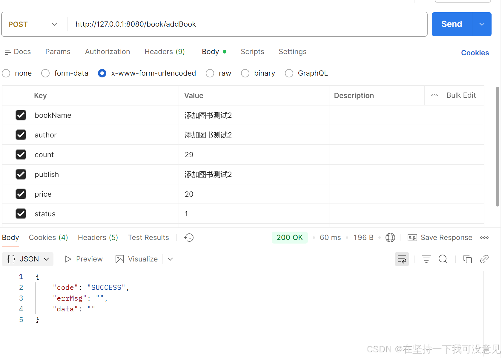Click the bookName key cell
This screenshot has width=502, height=358.
[104, 115]
